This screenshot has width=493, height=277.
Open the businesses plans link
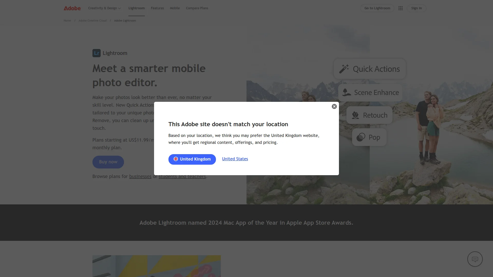pyautogui.click(x=140, y=176)
